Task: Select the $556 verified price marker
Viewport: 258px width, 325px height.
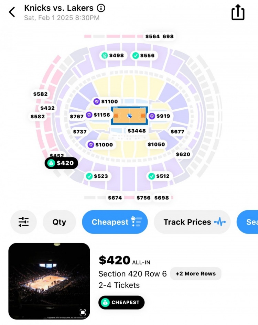Action: click(x=144, y=55)
